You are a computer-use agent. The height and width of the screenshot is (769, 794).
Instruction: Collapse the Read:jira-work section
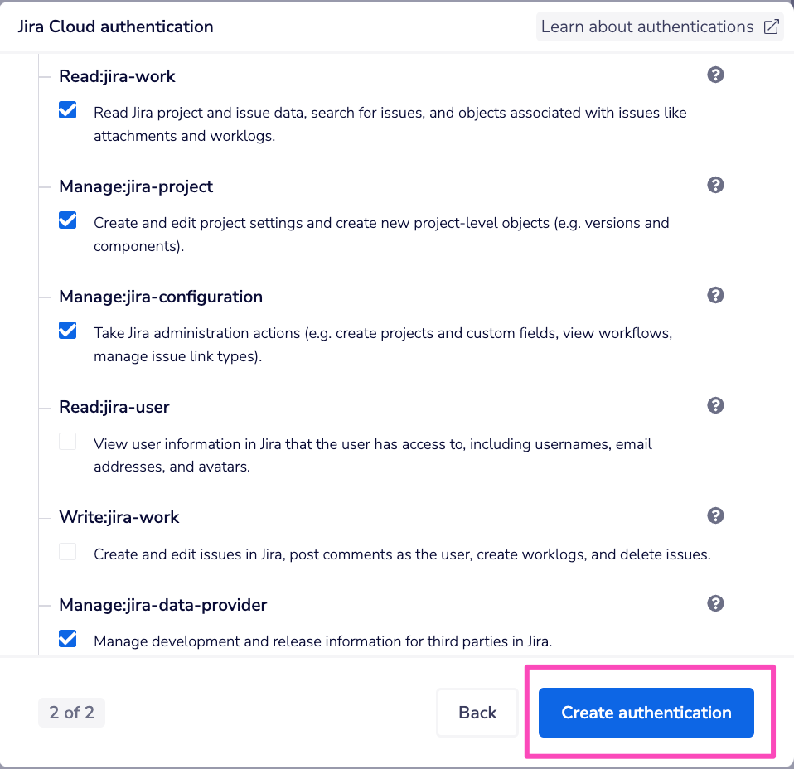point(43,75)
